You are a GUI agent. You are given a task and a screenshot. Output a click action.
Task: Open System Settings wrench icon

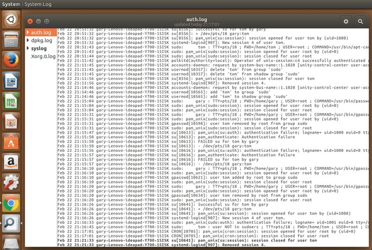pyautogui.click(x=11, y=182)
